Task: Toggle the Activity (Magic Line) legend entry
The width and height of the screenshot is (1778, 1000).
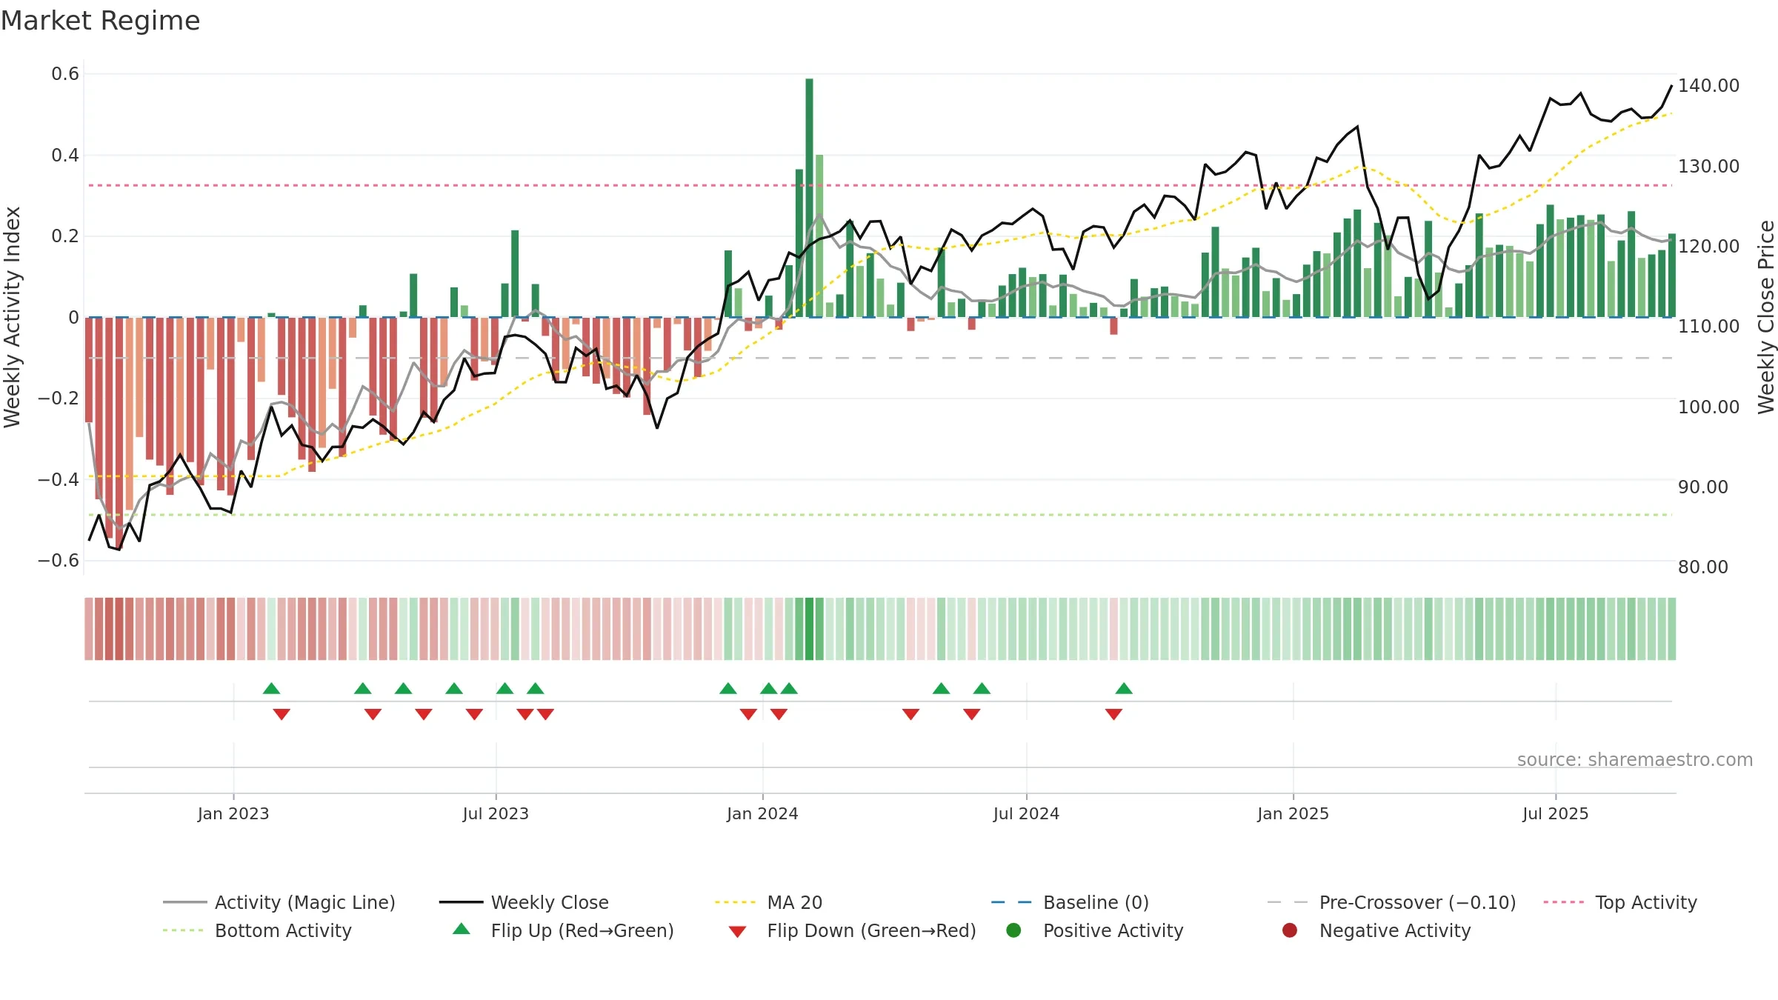Action: tap(279, 902)
